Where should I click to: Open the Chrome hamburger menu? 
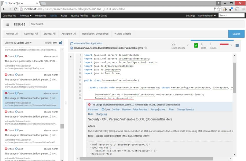coord(243,9)
